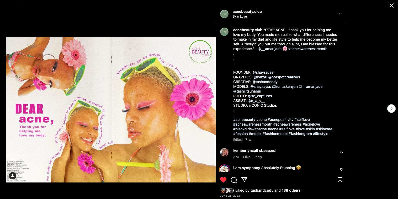Like i.am.symphony's comment
The image size is (398, 199).
click(x=342, y=169)
